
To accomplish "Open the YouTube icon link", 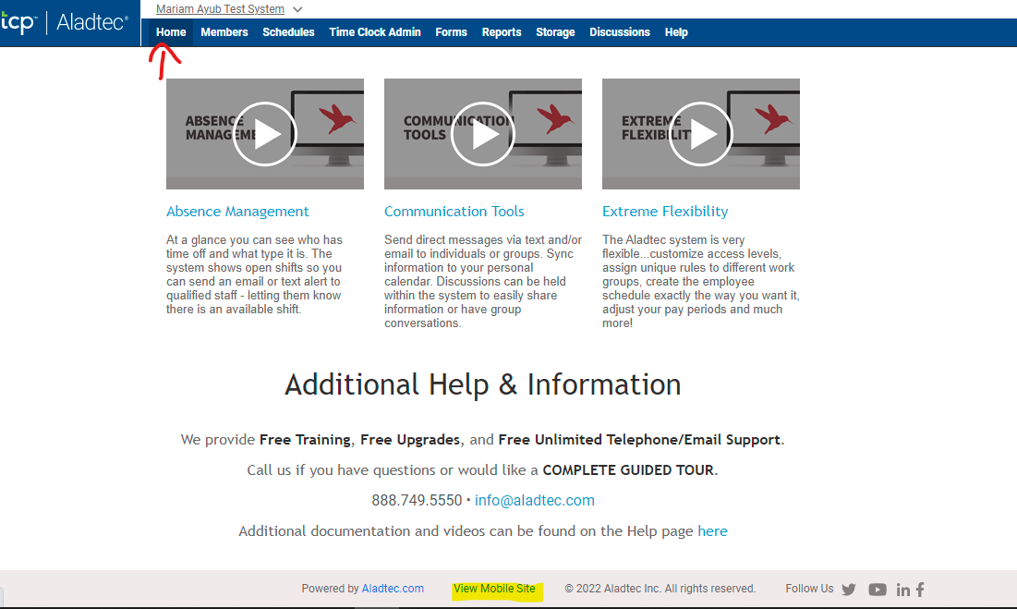I will (877, 590).
